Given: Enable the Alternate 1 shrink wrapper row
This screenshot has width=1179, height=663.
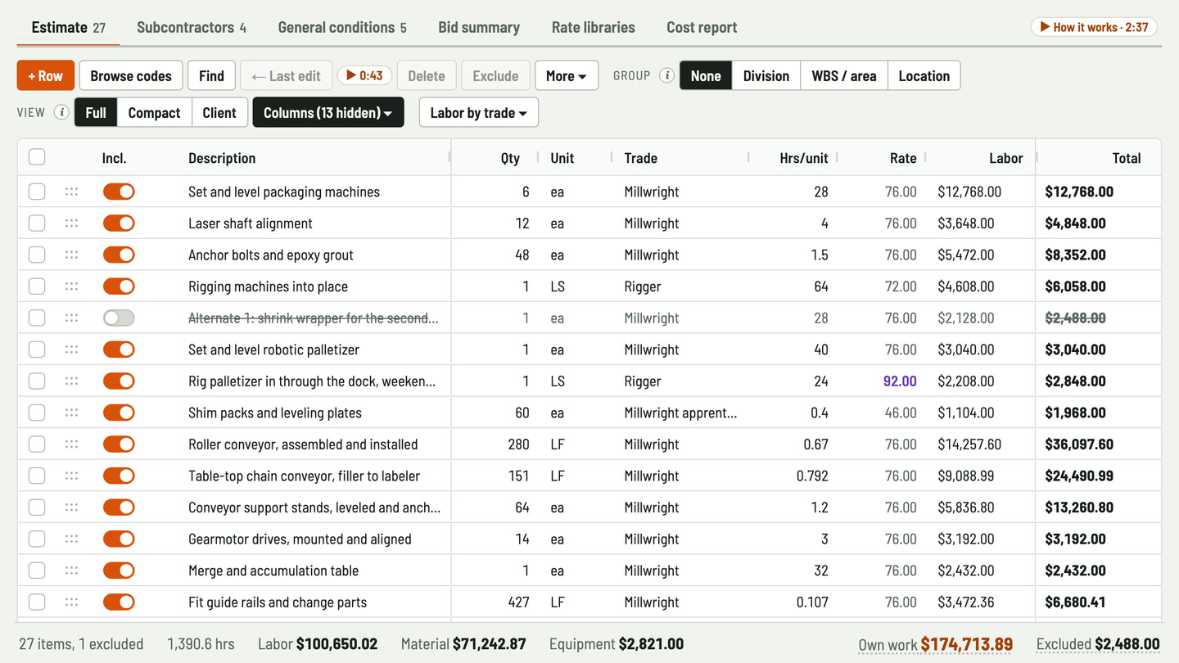Looking at the screenshot, I should tap(119, 318).
